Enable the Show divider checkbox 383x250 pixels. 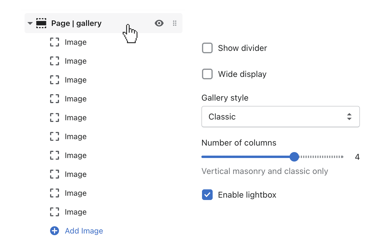[207, 48]
